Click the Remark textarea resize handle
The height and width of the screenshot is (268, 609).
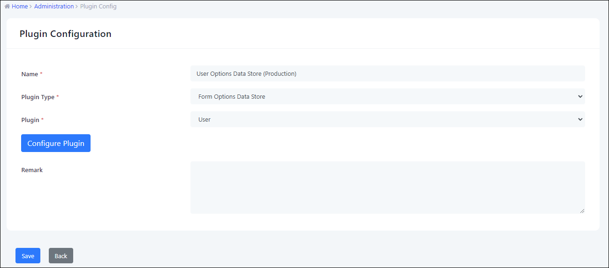tap(582, 211)
